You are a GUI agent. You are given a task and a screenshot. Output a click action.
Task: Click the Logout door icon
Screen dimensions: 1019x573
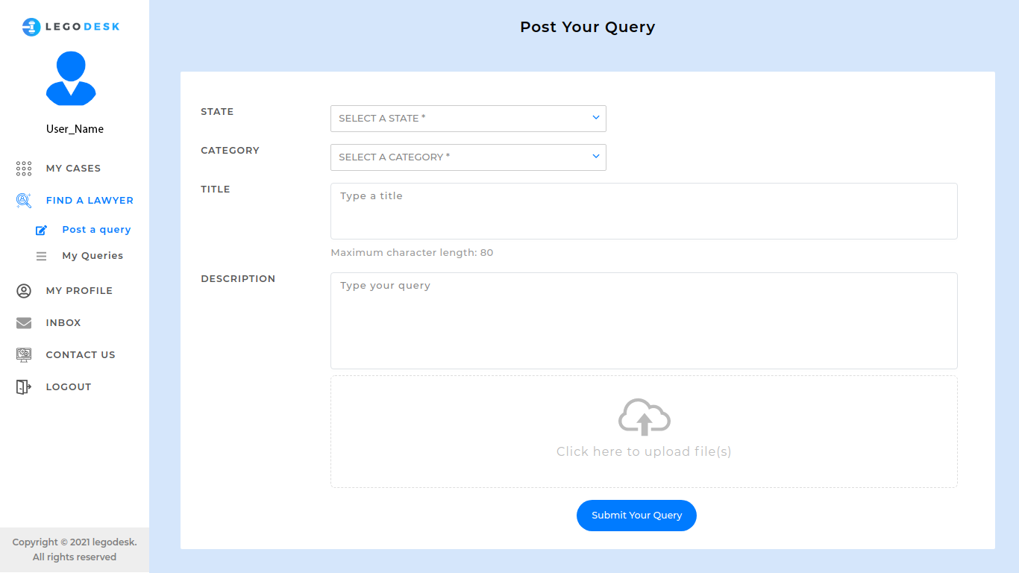tap(24, 387)
